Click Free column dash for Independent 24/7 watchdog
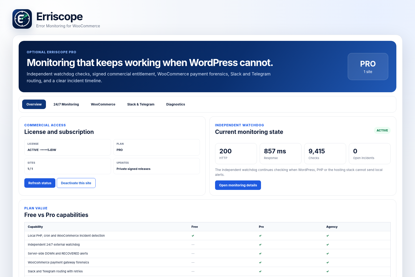The width and height of the screenshot is (415, 277). point(193,245)
